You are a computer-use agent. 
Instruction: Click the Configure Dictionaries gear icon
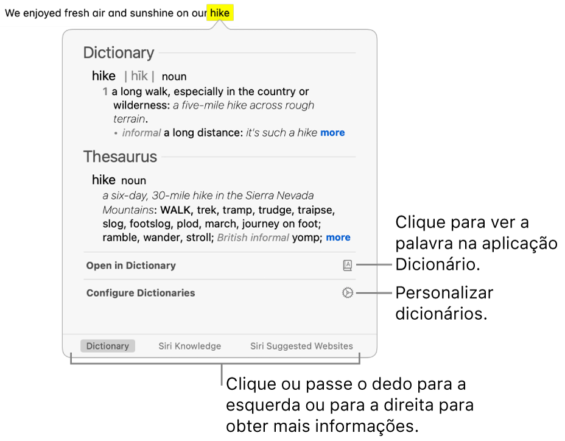(x=348, y=293)
